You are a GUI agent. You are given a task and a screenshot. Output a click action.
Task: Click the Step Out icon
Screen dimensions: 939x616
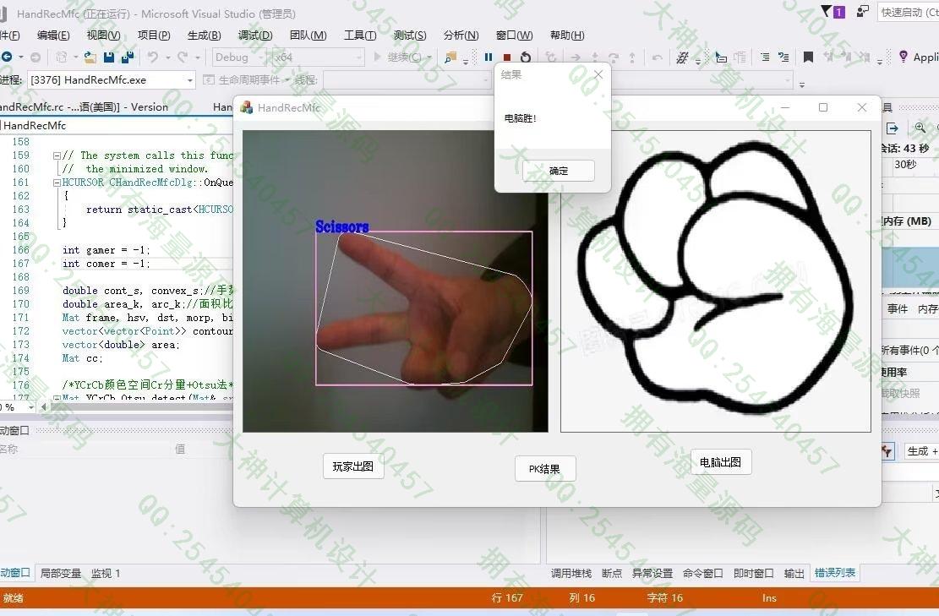tap(632, 57)
